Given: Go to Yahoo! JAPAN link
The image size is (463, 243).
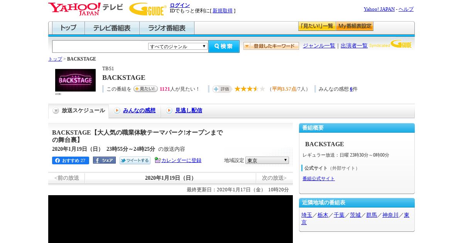Looking at the screenshot, I should [x=379, y=9].
